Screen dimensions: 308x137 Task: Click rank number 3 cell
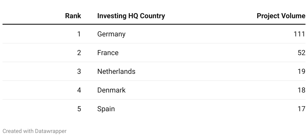click(79, 71)
